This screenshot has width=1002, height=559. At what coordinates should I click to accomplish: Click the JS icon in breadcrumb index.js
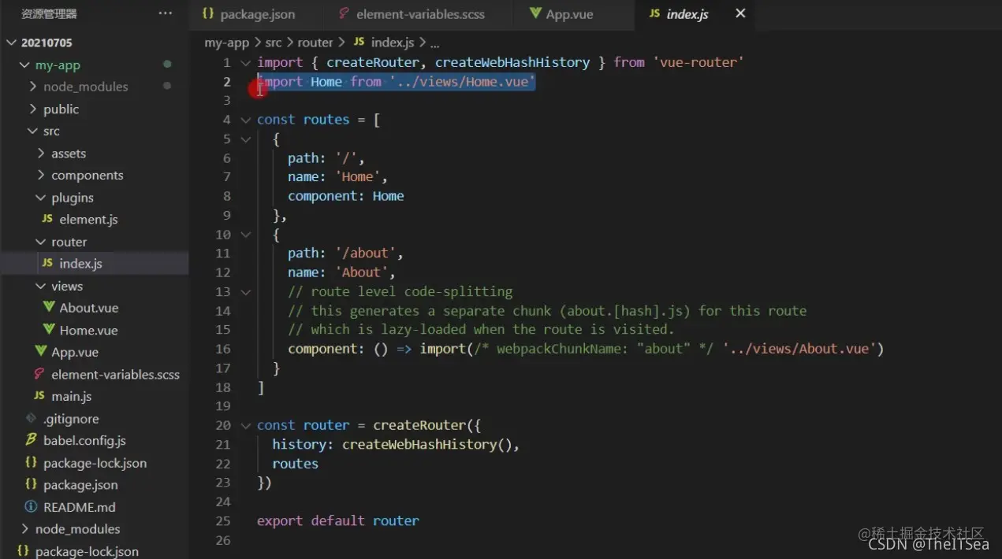[359, 42]
